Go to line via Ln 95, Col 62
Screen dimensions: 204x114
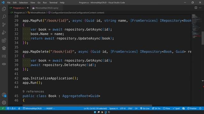coord(95,108)
